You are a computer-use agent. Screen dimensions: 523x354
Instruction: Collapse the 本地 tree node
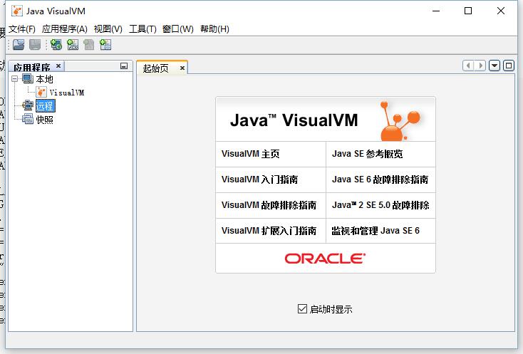coord(14,79)
